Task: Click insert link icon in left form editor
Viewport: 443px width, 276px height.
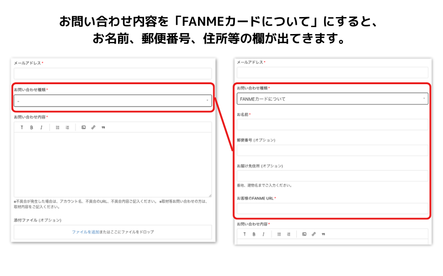Action: (93, 127)
